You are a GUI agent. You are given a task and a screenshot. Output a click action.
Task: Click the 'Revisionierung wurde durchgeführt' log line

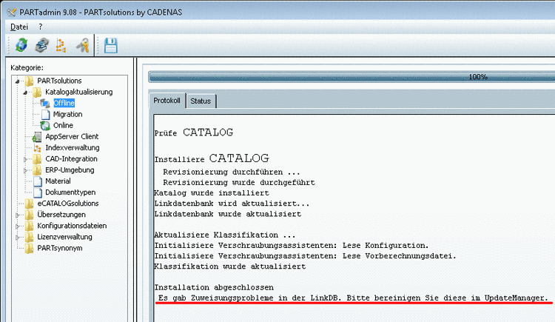click(x=239, y=182)
